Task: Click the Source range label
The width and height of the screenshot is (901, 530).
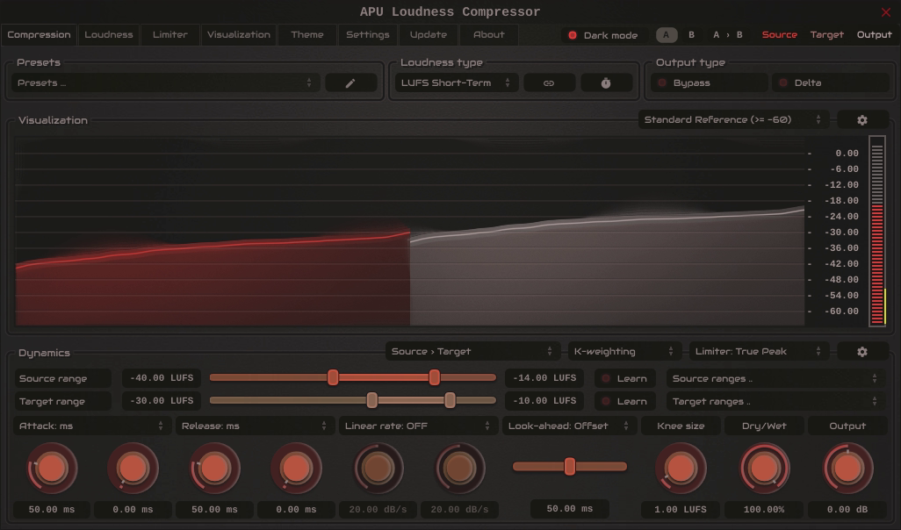Action: [62, 378]
